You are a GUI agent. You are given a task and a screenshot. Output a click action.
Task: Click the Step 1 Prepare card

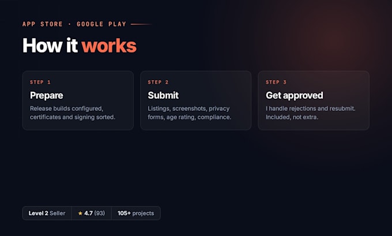click(x=78, y=100)
